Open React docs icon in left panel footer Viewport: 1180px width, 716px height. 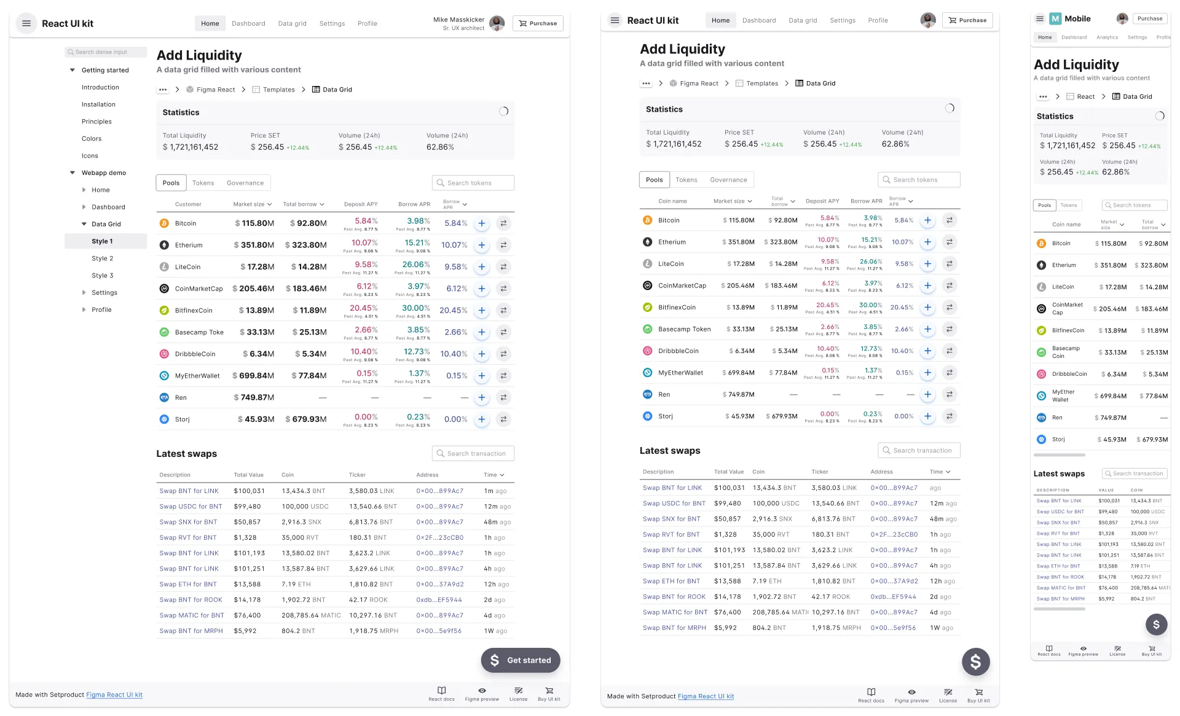click(441, 691)
